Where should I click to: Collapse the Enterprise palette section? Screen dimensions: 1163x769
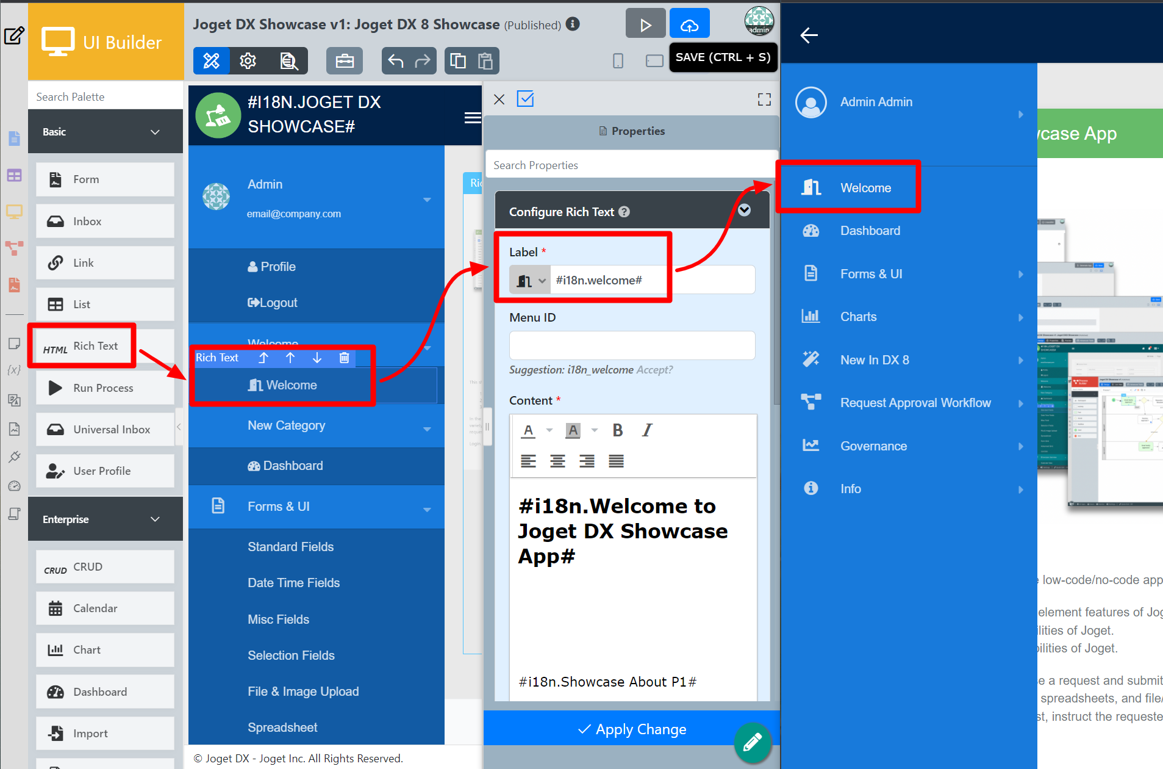pyautogui.click(x=155, y=519)
